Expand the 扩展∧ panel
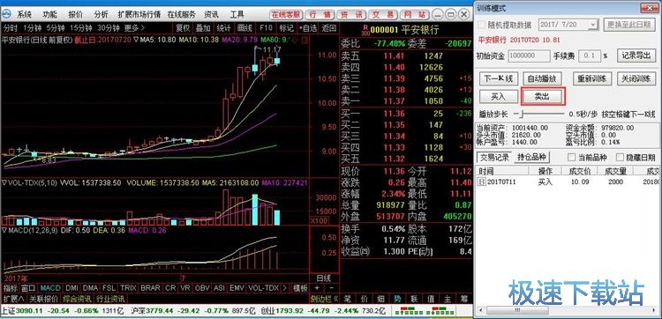The height and width of the screenshot is (319, 662). [13, 299]
